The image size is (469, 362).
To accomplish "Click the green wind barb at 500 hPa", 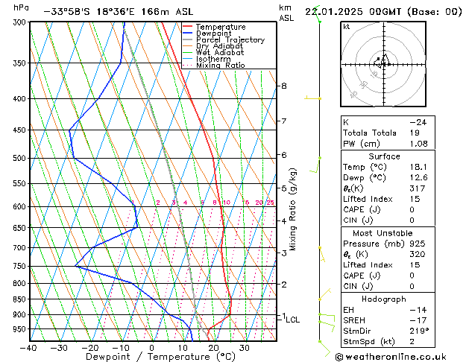I will (315, 165).
